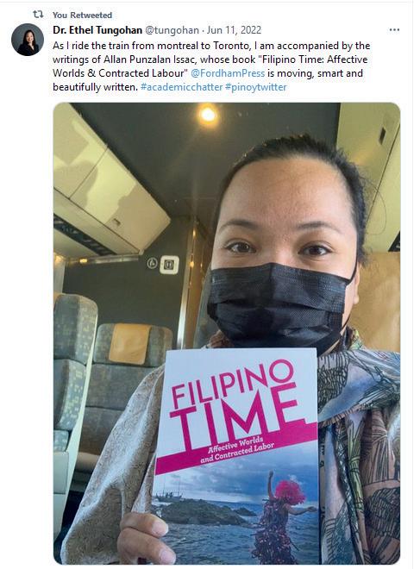Open the Jun 11, 2022 timestamp link
The height and width of the screenshot is (569, 420).
click(234, 30)
